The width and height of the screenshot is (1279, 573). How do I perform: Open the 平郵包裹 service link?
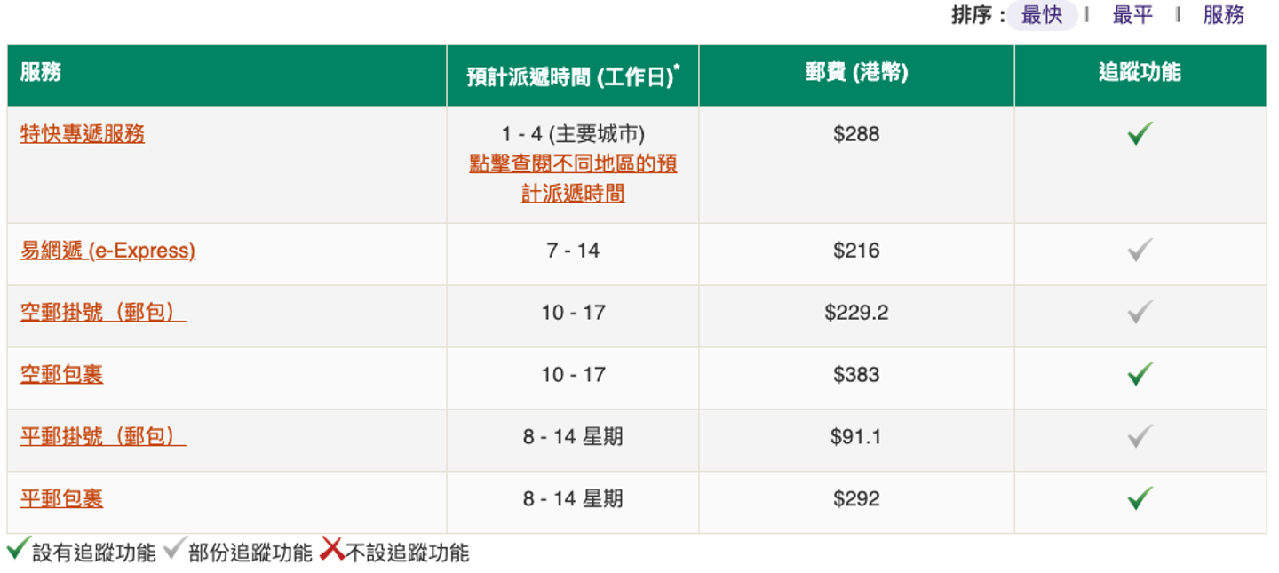[x=61, y=498]
